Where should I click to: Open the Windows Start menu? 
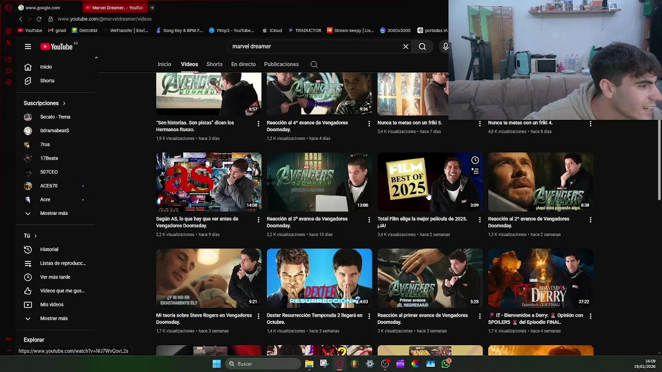tap(217, 364)
